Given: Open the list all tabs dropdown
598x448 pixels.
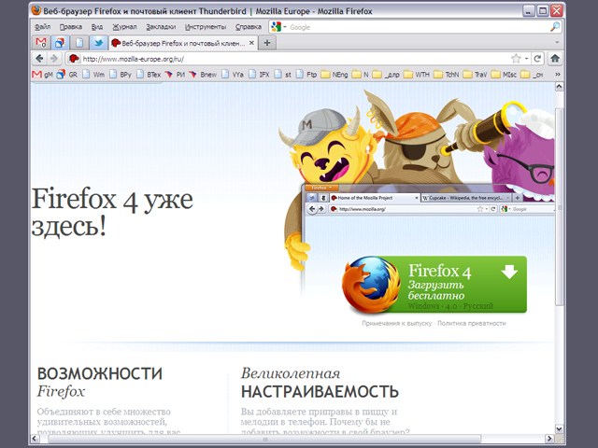Looking at the screenshot, I should (x=557, y=42).
